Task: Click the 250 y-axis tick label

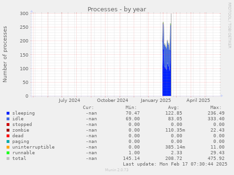Action: 24,27
